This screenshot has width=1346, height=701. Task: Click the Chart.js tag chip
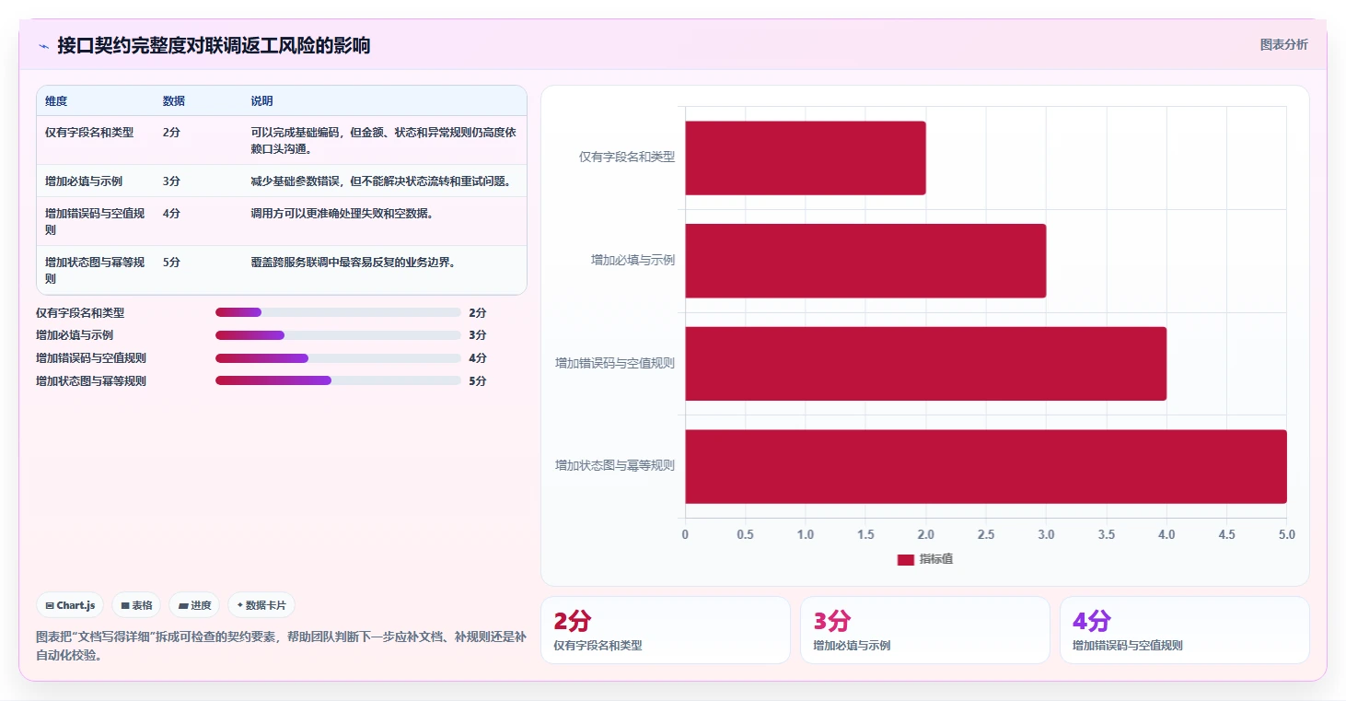click(x=70, y=605)
